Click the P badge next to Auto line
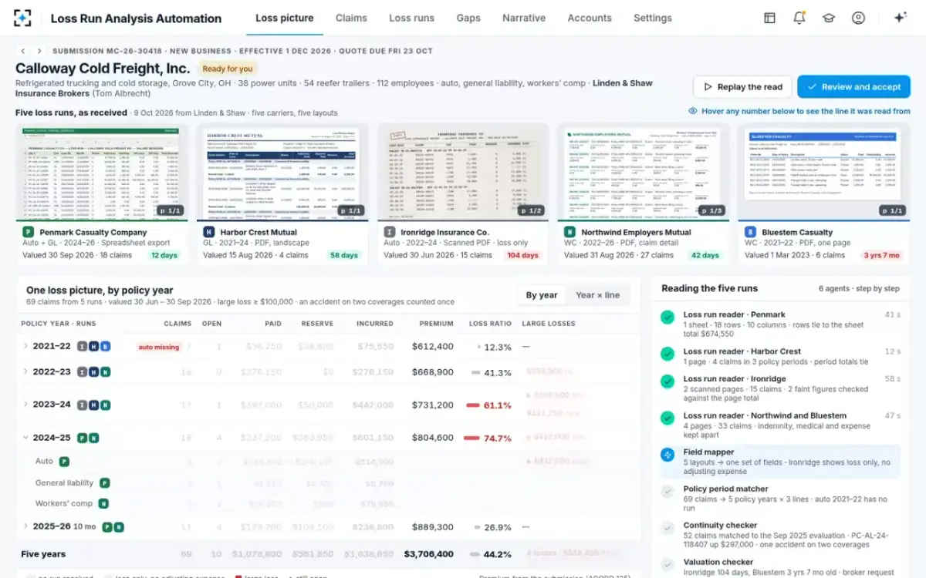 click(64, 462)
